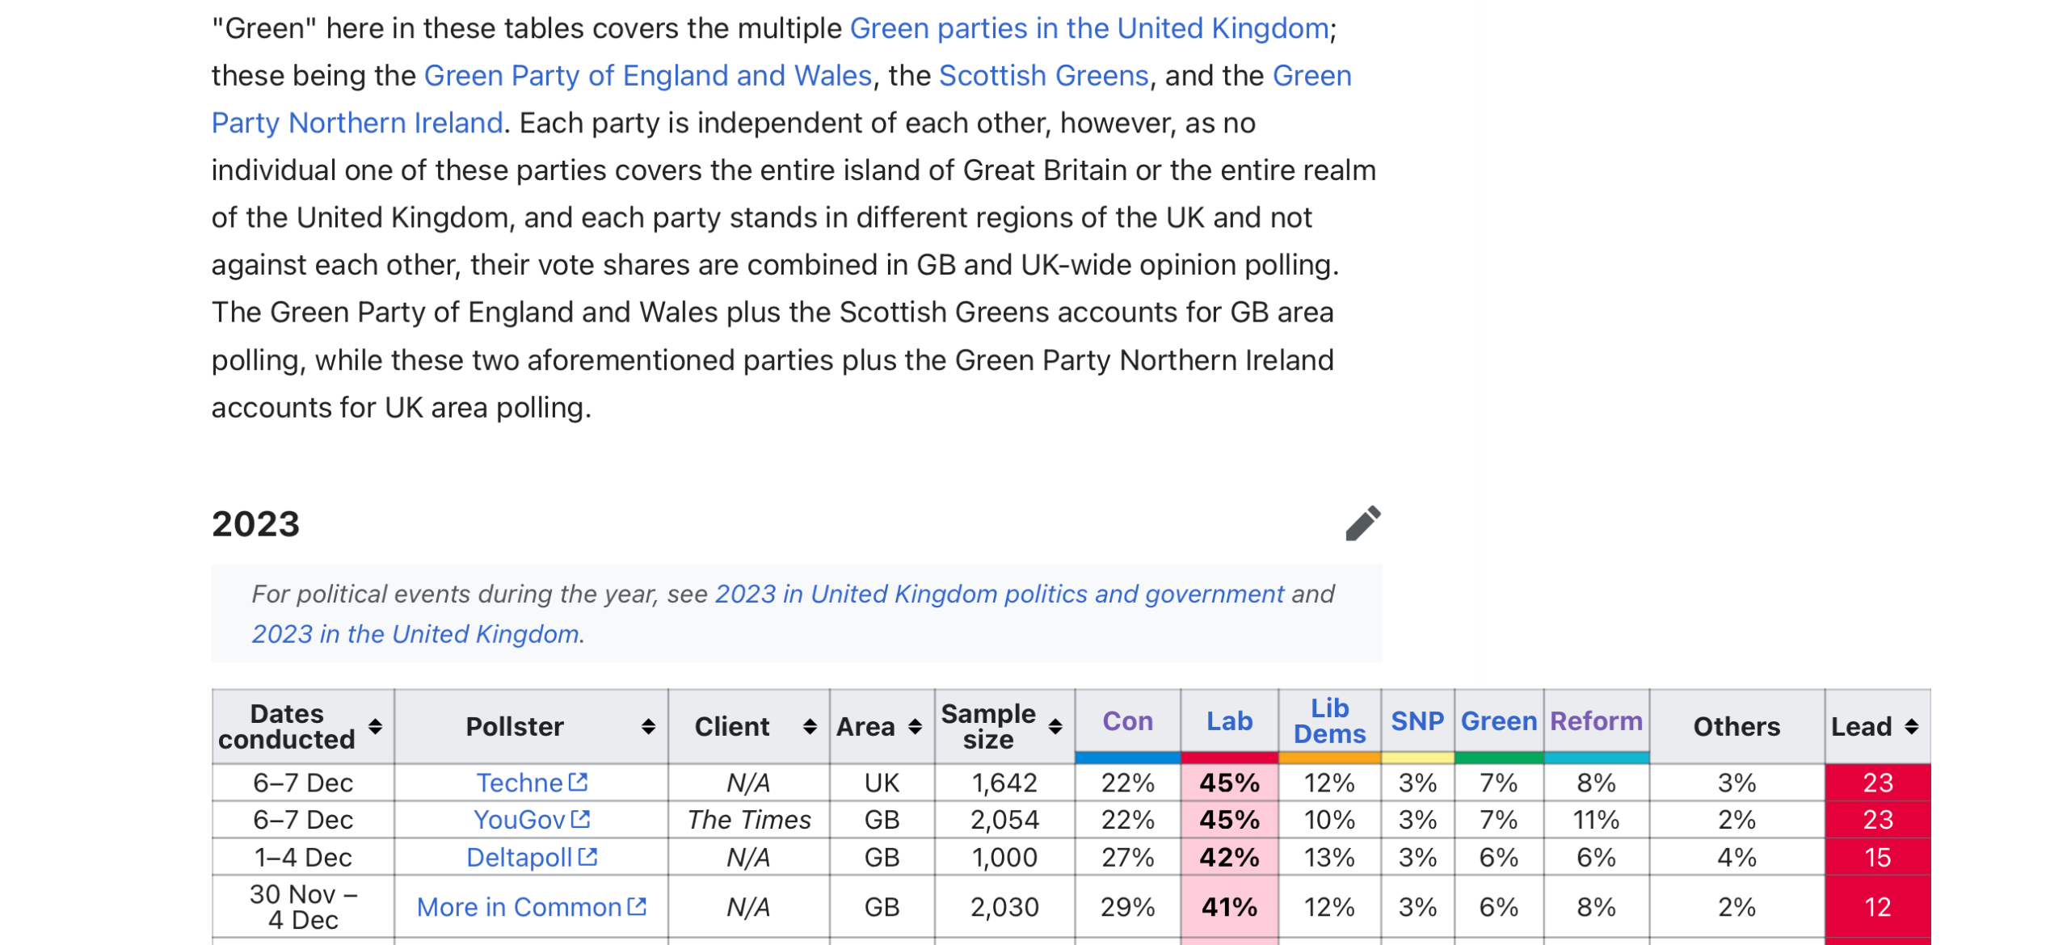Click the red Lead cell showing 15

click(1877, 857)
